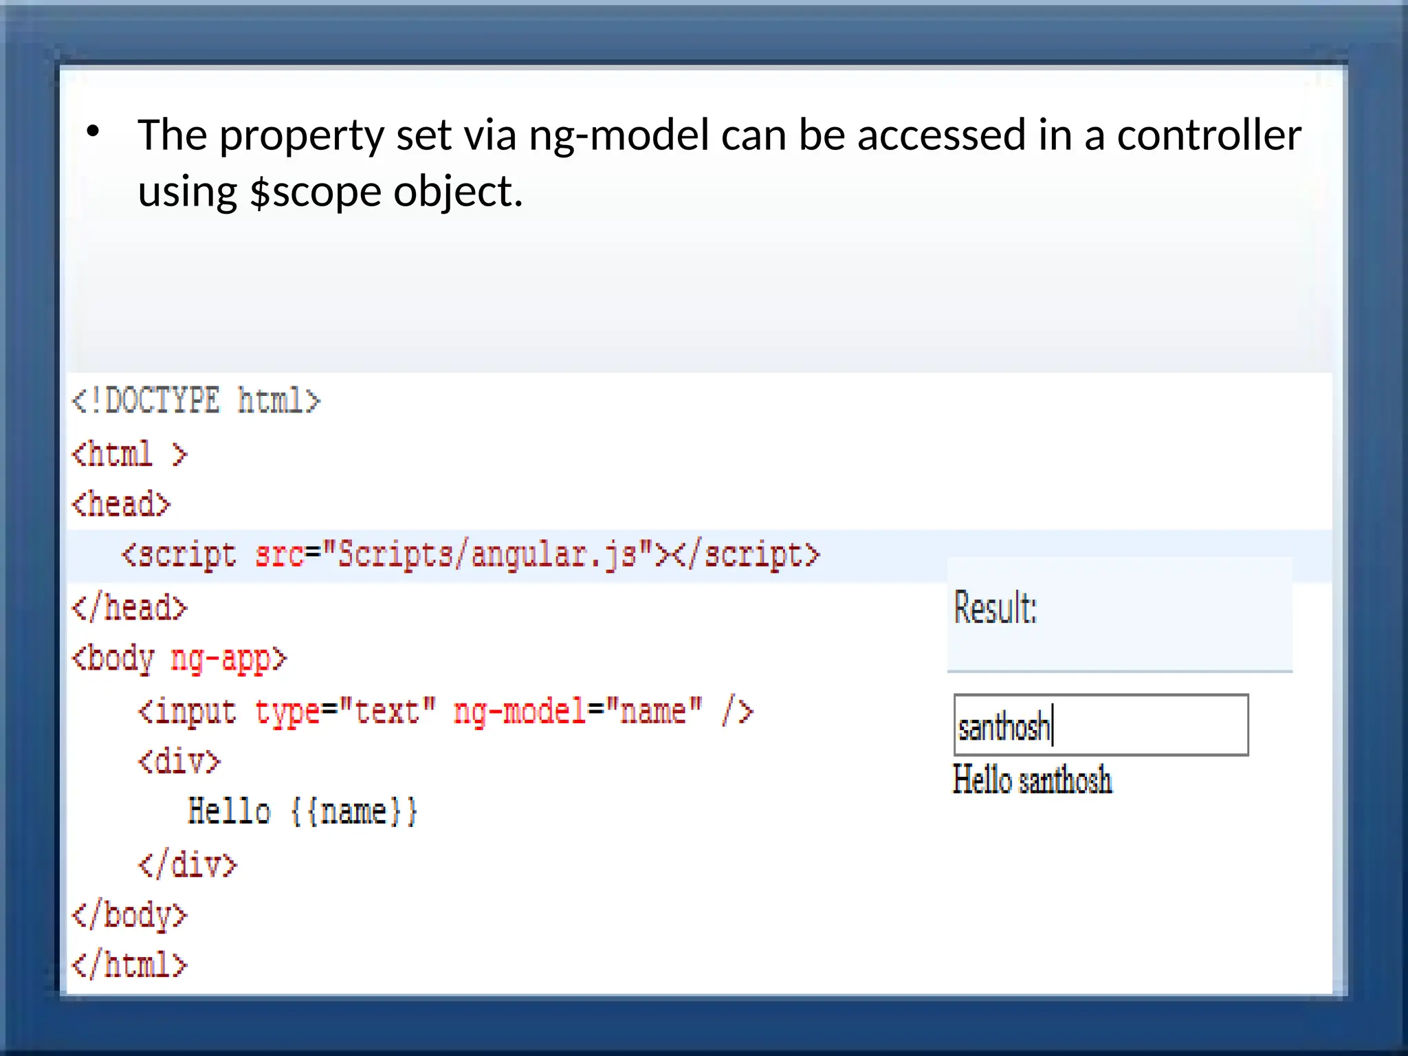Click the text input containing santhosh
Image resolution: width=1408 pixels, height=1056 pixels.
pyautogui.click(x=1101, y=725)
